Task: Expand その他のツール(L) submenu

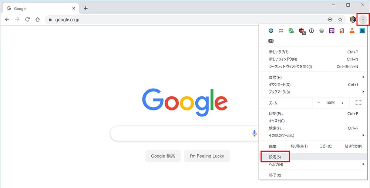Action: [313, 135]
